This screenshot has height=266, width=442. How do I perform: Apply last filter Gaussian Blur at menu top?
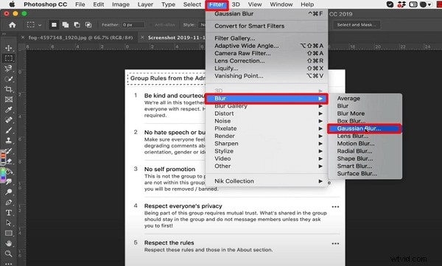coord(267,13)
